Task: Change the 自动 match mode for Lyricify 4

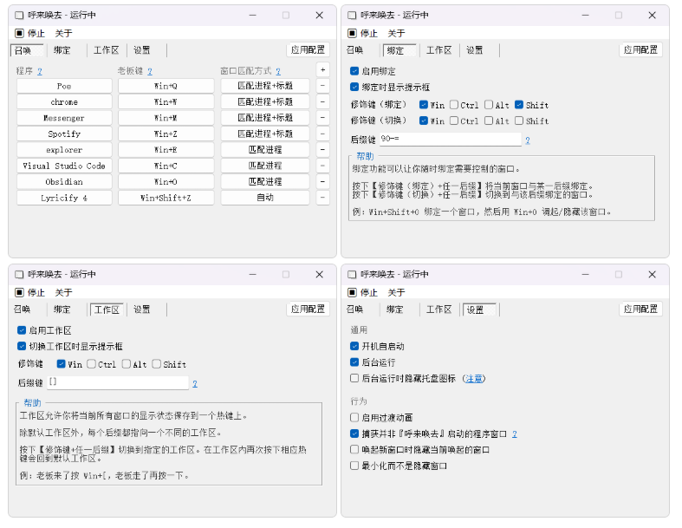Action: pyautogui.click(x=264, y=198)
